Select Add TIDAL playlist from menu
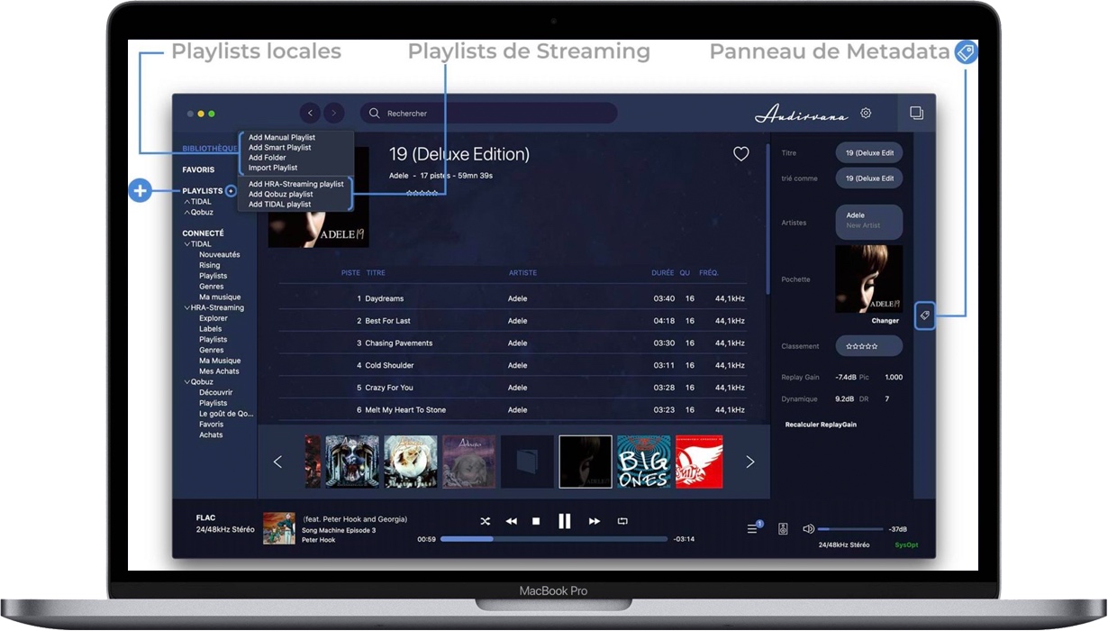The image size is (1108, 631). coord(280,205)
